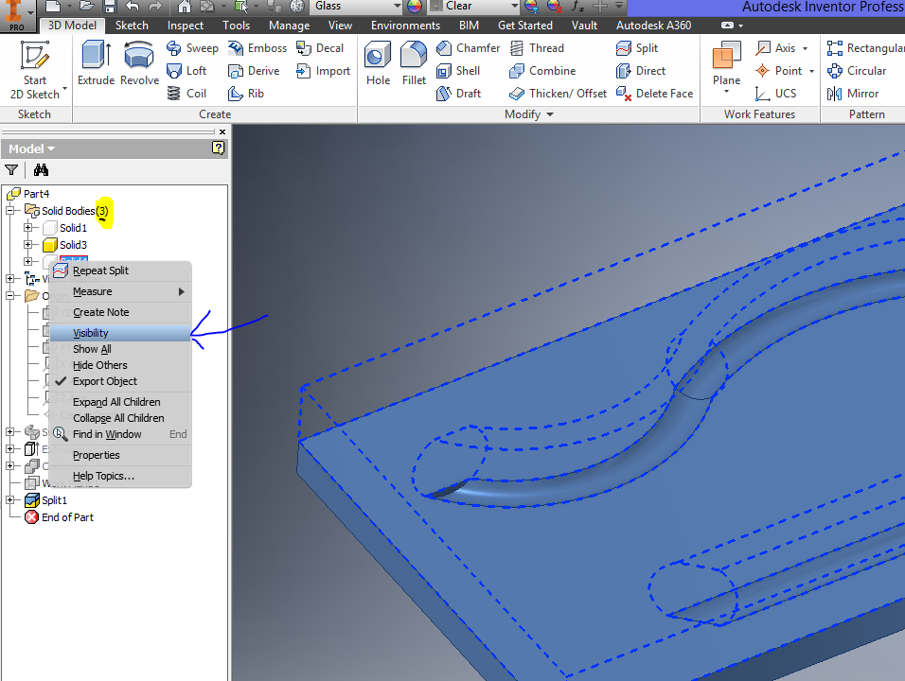The image size is (905, 681).
Task: Expand the Solid1 tree node
Action: 28,227
